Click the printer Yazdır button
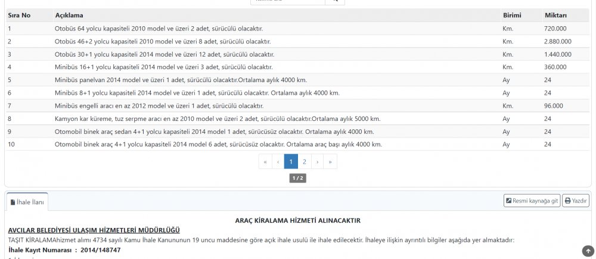This screenshot has width=596, height=259. point(576,201)
